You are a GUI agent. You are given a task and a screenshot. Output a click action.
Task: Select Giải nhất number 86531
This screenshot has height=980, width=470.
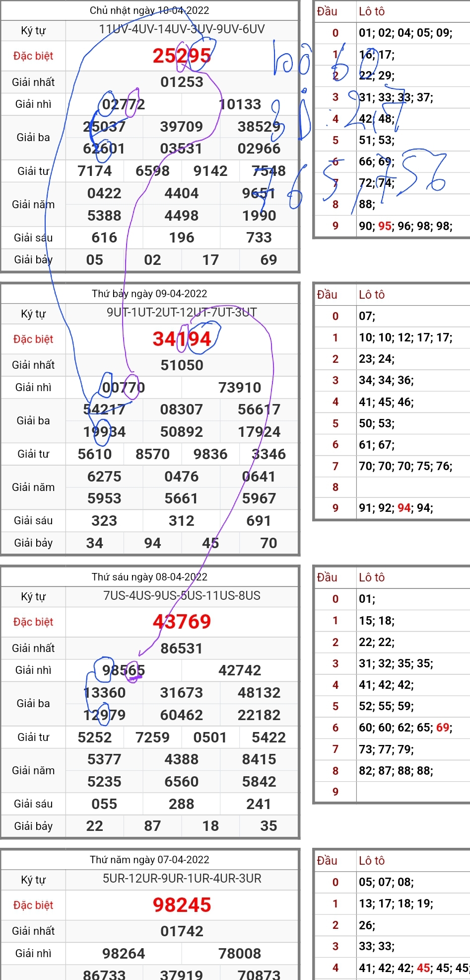(x=182, y=649)
